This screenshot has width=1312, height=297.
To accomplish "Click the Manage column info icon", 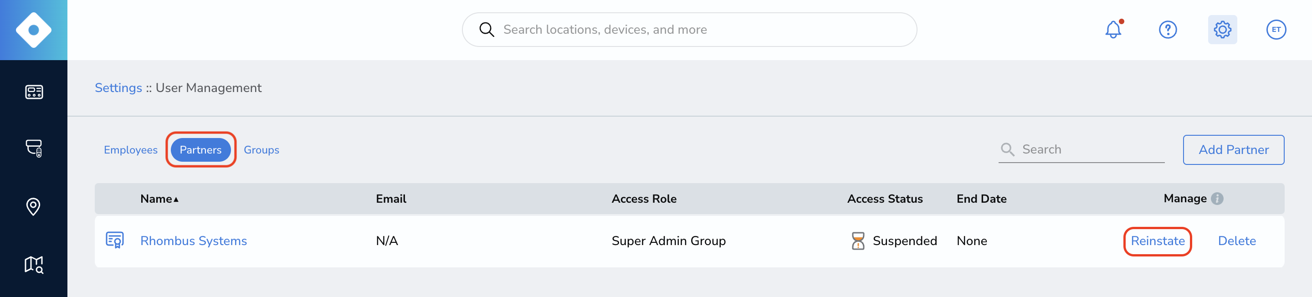I will [x=1217, y=199].
